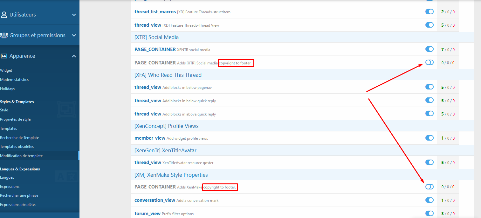This screenshot has height=218, width=481.
Task: Turn off the conversation_view conversation mark toggle
Action: click(429, 200)
